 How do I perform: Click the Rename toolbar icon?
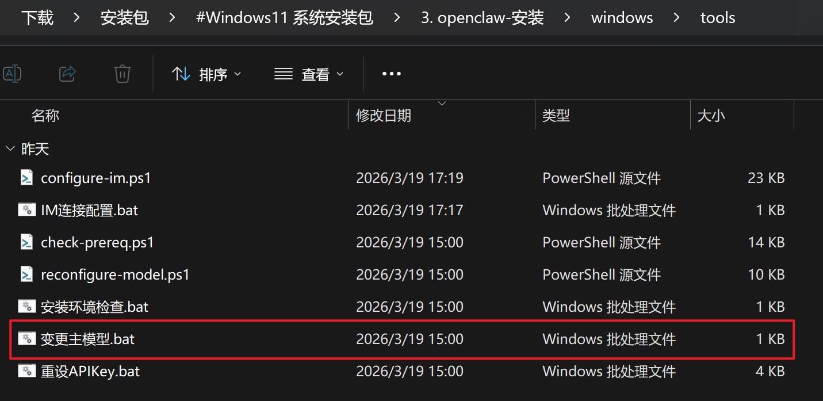click(x=12, y=74)
